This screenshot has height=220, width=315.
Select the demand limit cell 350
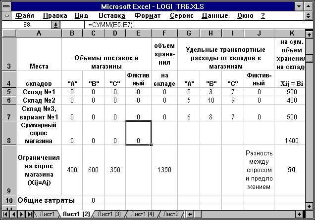pyautogui.click(x=115, y=170)
